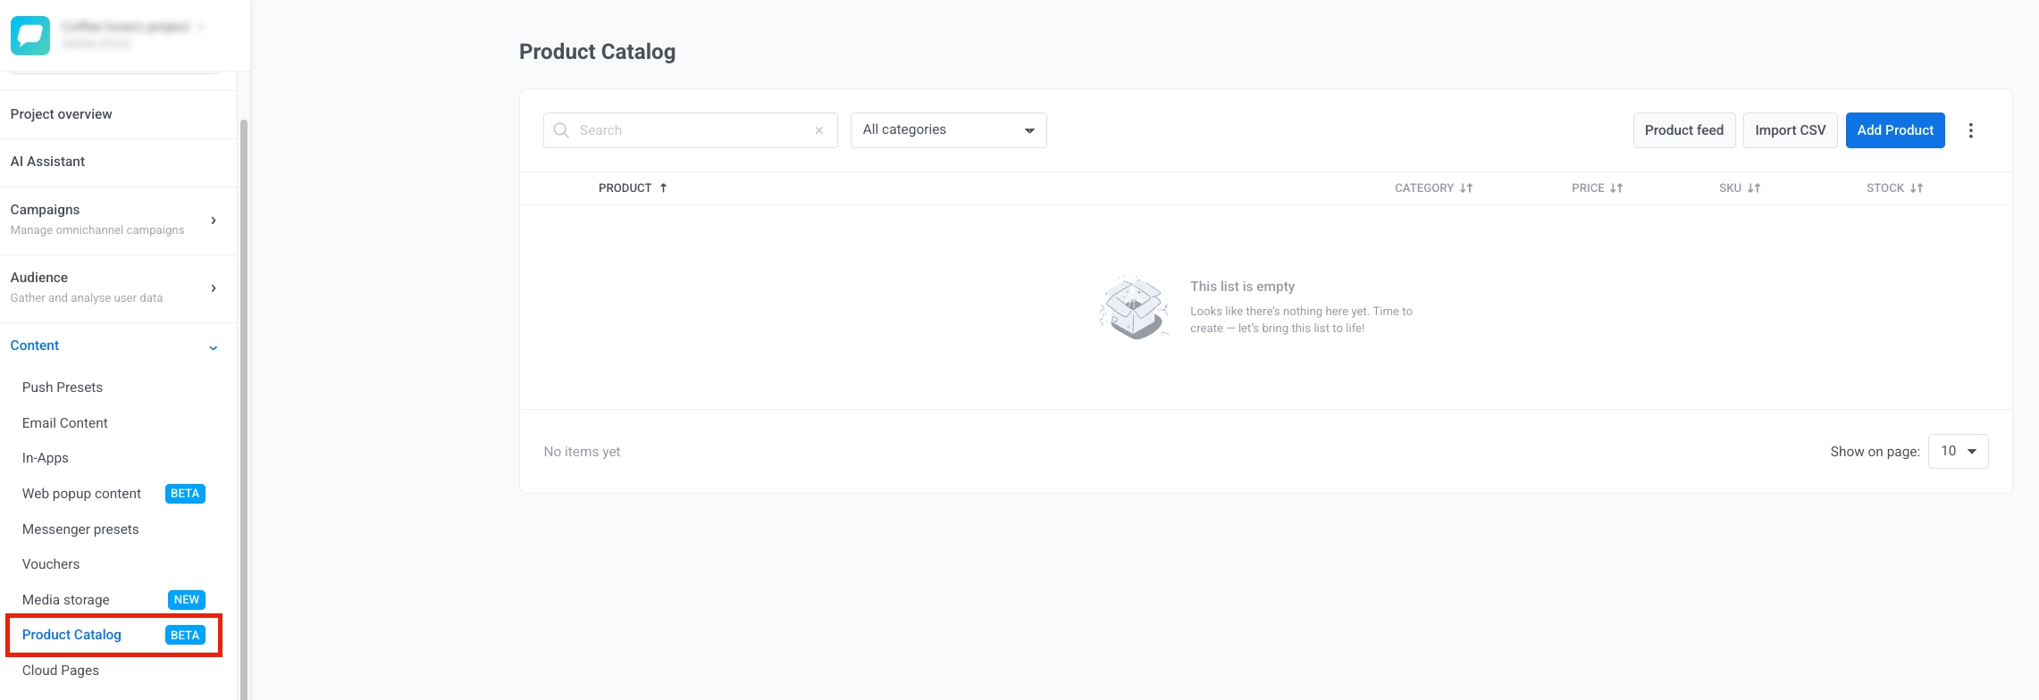Click the STOCK column header text

(1885, 188)
